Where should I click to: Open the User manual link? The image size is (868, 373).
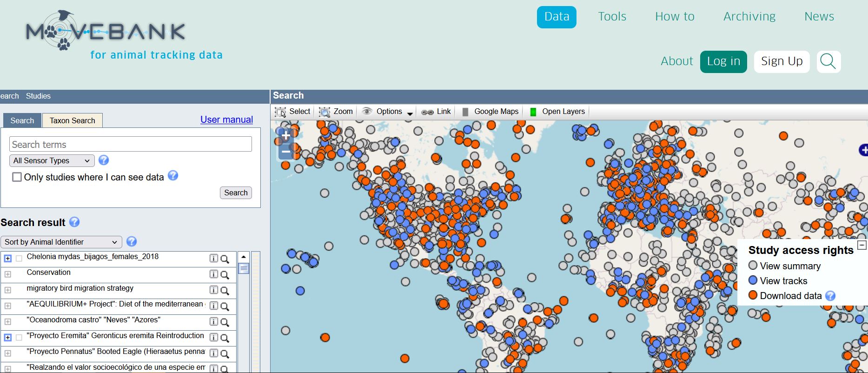point(226,120)
